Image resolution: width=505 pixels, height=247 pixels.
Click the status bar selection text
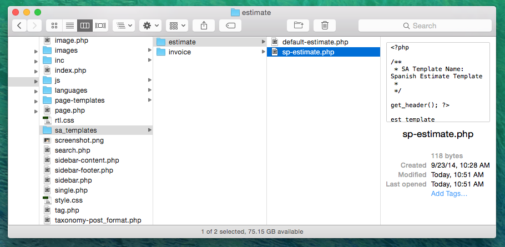pos(252,231)
